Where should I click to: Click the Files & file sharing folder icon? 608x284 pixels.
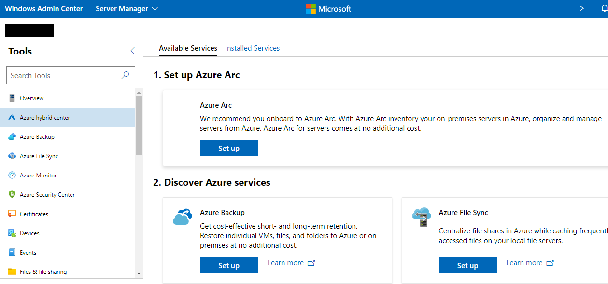(x=12, y=272)
